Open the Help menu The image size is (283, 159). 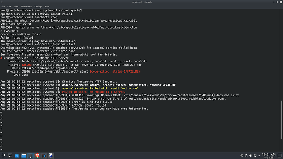47,7
